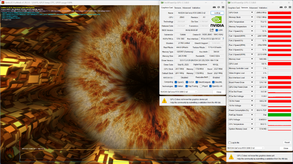This screenshot has height=164, width=293.
Task: Open the GPU selector dropdown in the Sensors window
Action: click(246, 148)
